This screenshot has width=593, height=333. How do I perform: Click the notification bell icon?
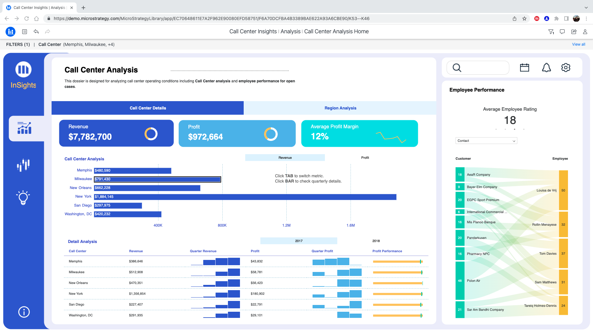pos(546,68)
